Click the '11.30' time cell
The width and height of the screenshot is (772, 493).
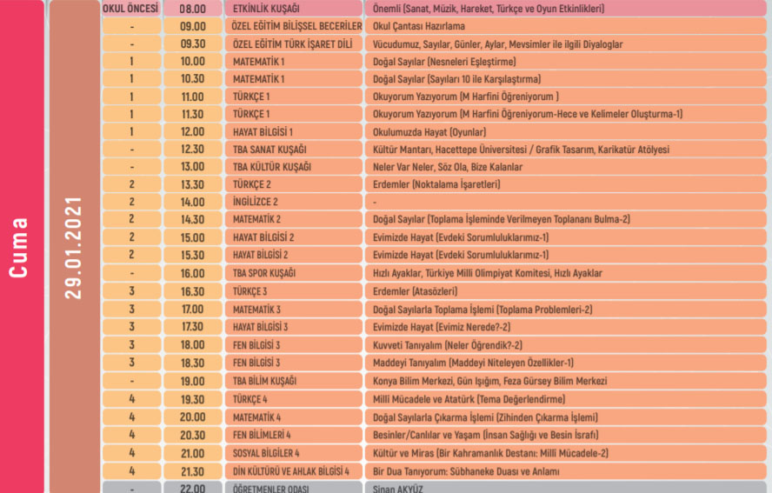click(192, 114)
